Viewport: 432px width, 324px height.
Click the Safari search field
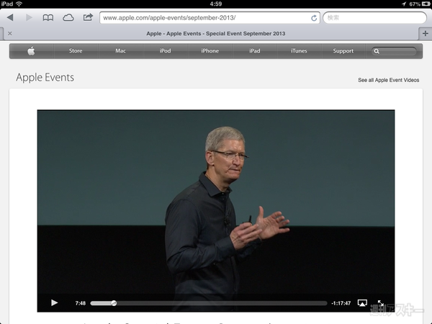tap(374, 18)
